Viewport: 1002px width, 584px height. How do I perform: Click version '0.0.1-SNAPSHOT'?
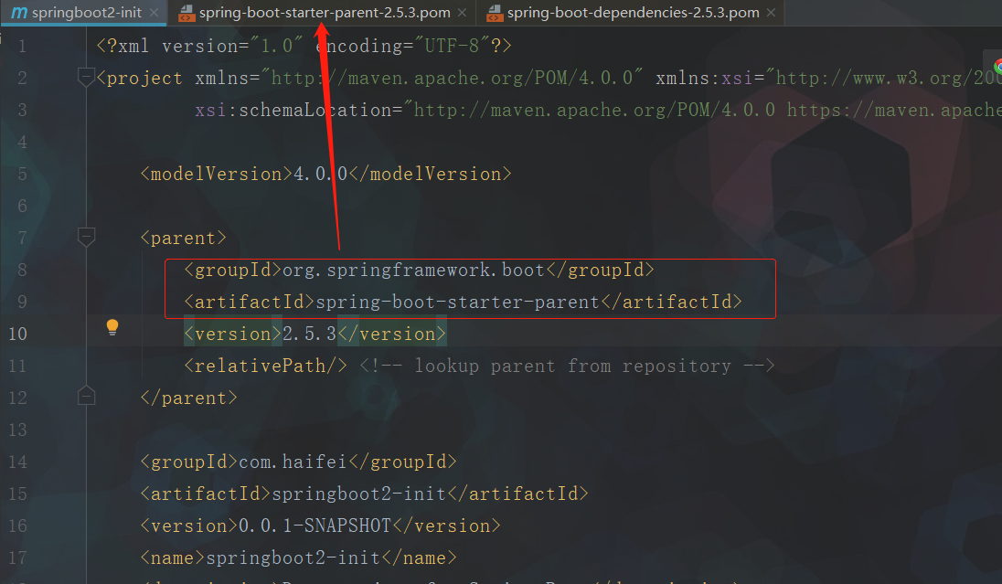coord(315,526)
